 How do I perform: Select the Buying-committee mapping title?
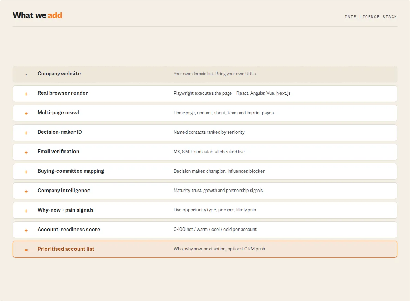click(x=71, y=171)
